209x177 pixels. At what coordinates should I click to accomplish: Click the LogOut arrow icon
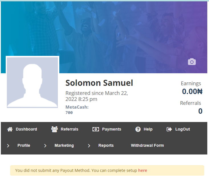coord(169,129)
